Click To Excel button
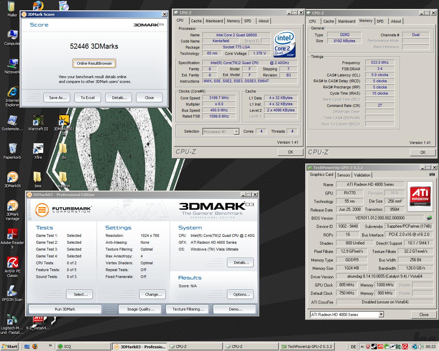This screenshot has width=439, height=351. click(x=87, y=98)
